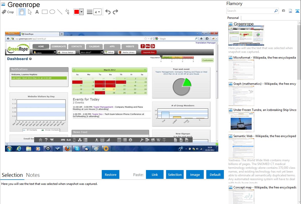Click the browser icon next to Graph (mathematics) entry

[x=230, y=84]
